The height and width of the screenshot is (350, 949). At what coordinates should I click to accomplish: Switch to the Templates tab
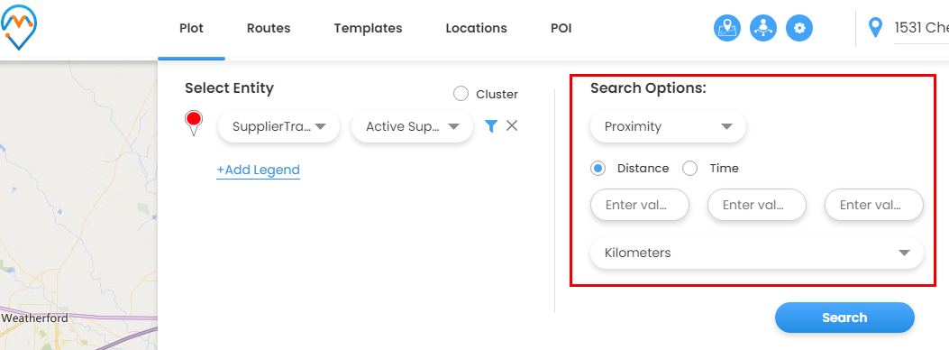pyautogui.click(x=368, y=28)
